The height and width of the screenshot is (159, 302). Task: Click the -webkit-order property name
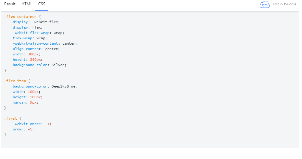[27, 124]
